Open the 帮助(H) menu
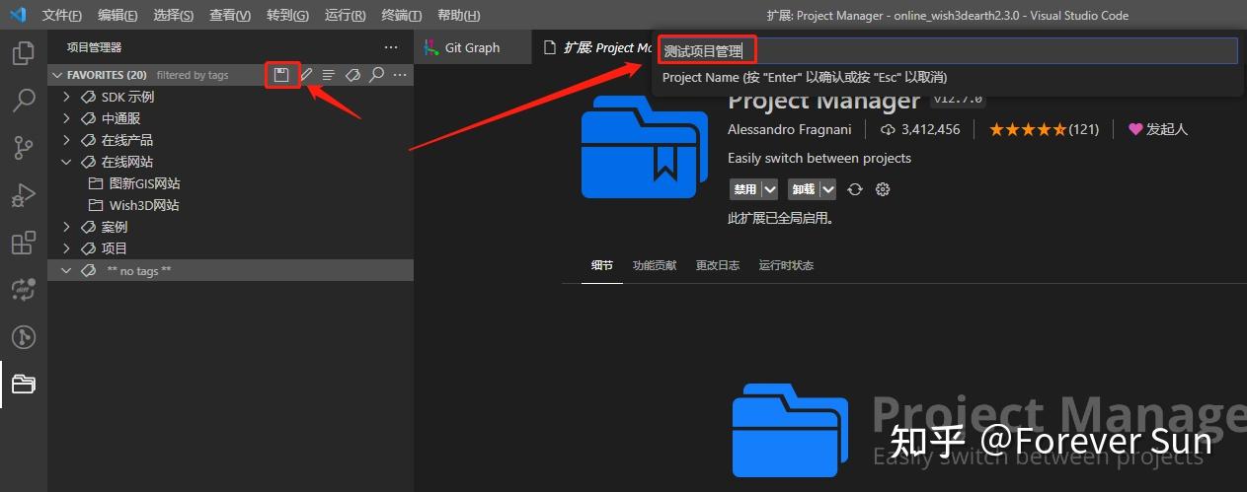 pos(458,16)
